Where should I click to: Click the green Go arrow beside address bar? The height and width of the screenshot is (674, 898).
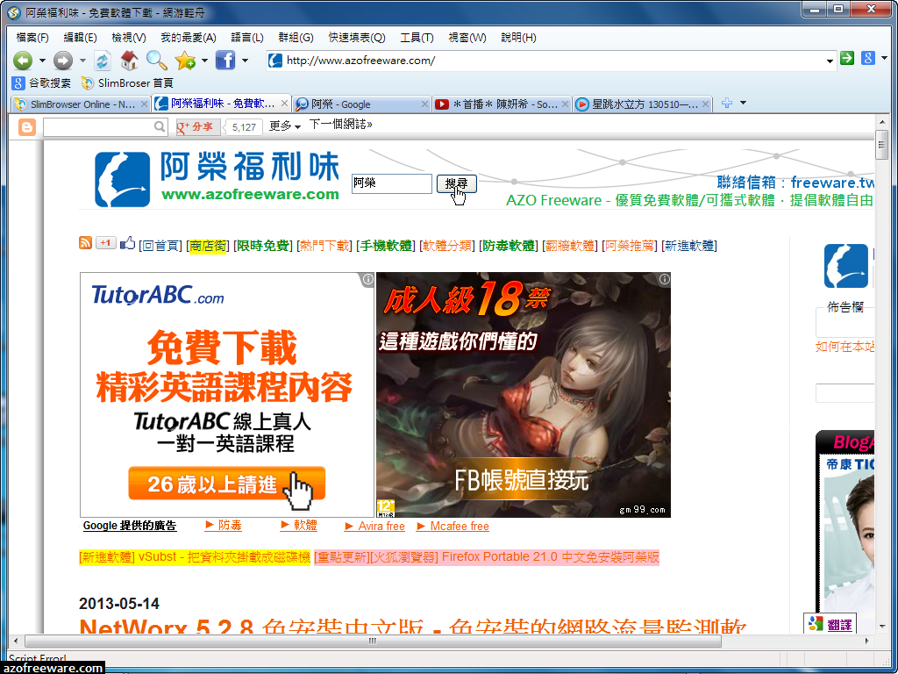(847, 58)
